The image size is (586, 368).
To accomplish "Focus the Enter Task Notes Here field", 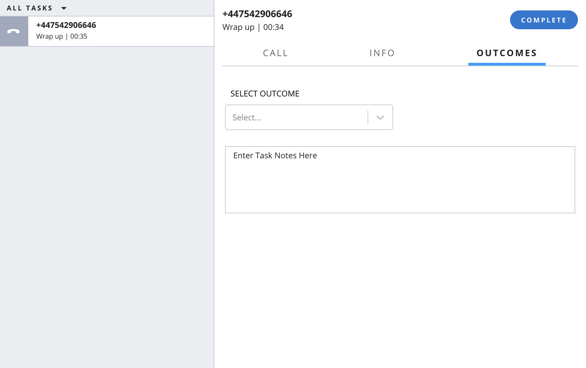I will [400, 180].
